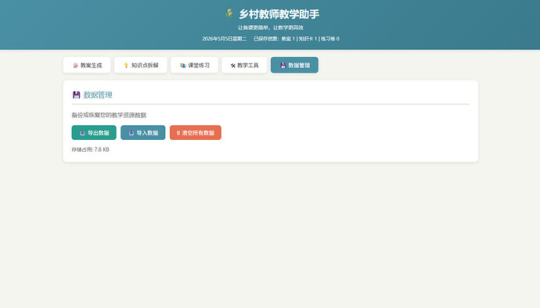The width and height of the screenshot is (540, 308).
Task: Click the 数据管理 section heading text
Action: pos(98,95)
